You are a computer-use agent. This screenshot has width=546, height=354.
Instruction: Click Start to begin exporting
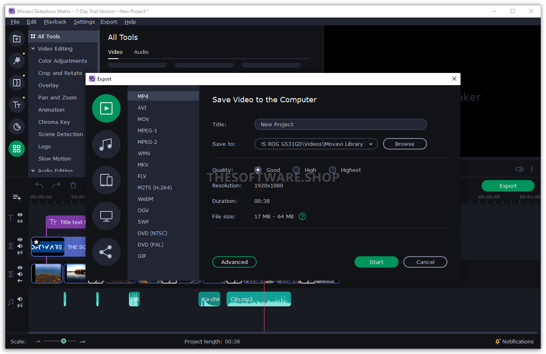[x=376, y=262]
